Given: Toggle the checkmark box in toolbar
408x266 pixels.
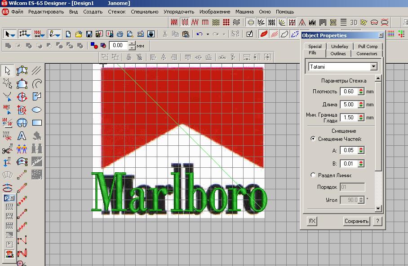Looking at the screenshot, I should (x=250, y=34).
